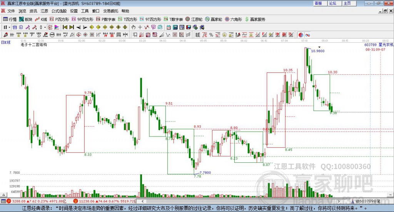The width and height of the screenshot is (394, 212).
Task: Expand the volume panel up arrow
Action: (x=3, y=195)
